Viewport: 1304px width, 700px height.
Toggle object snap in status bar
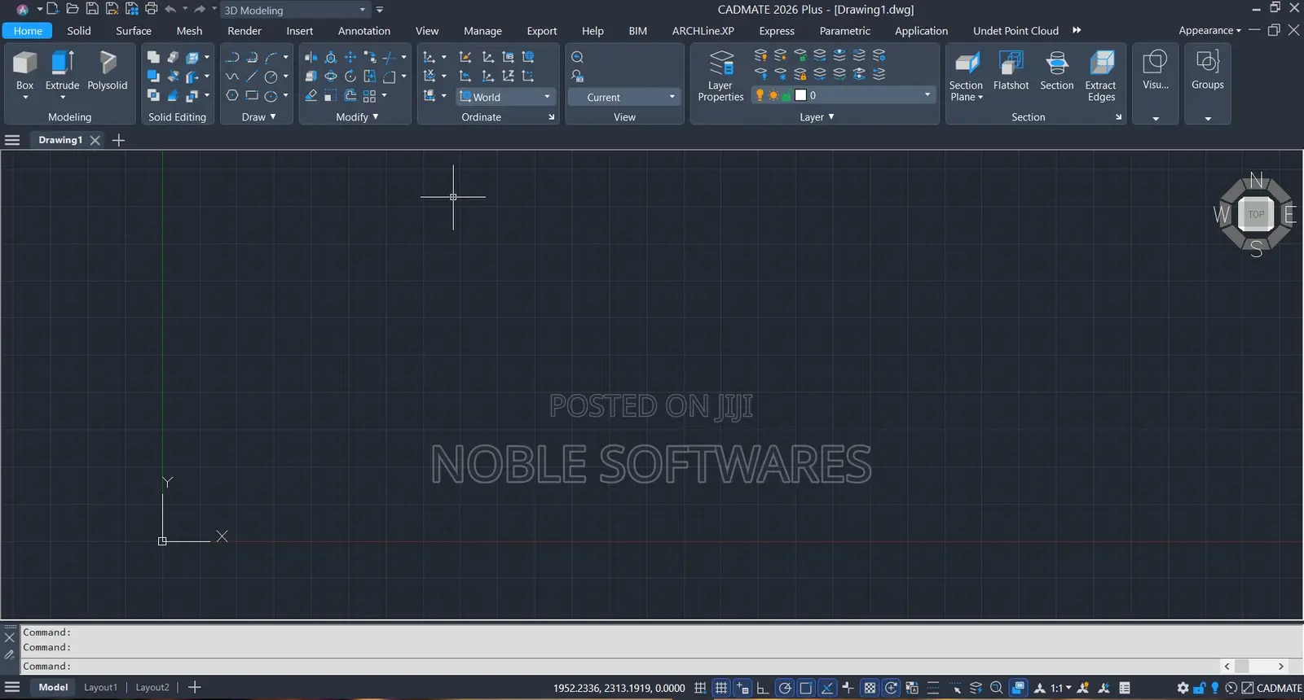tap(806, 688)
